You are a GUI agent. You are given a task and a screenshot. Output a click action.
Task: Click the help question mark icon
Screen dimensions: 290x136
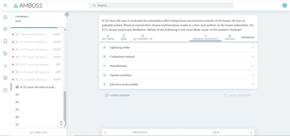pos(5,90)
